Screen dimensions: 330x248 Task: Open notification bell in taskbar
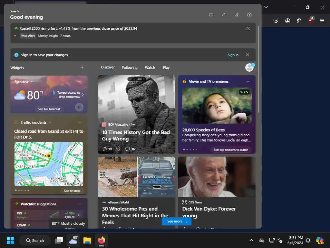[308, 240]
